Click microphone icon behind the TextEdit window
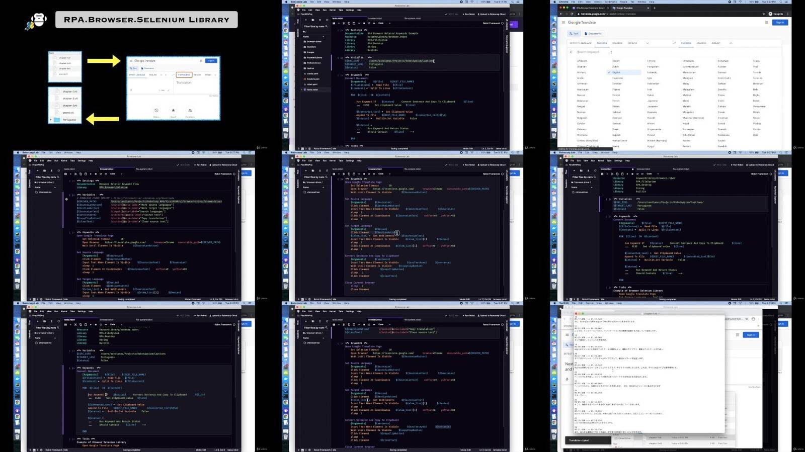The height and width of the screenshot is (452, 805). pyautogui.click(x=567, y=379)
